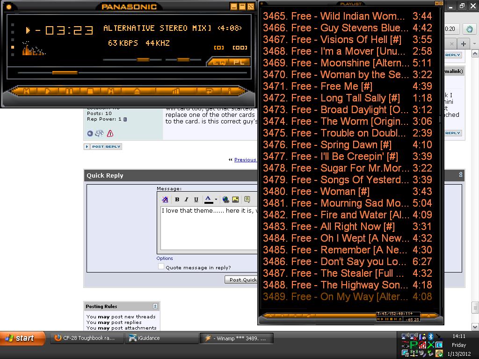
Task: Select track 3467 Free - Visions Of Hell
Action: (348, 39)
